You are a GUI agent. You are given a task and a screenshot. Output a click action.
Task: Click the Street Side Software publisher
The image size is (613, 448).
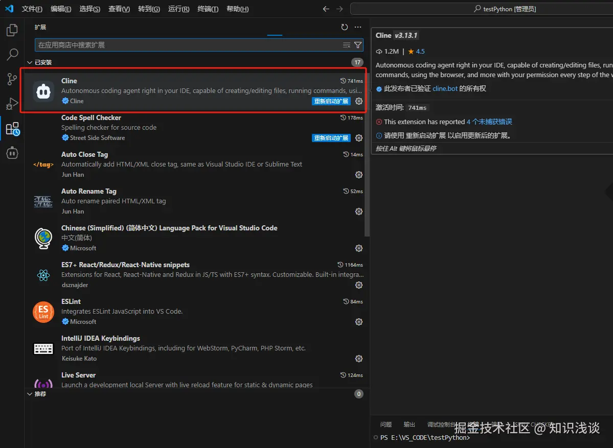tap(97, 138)
